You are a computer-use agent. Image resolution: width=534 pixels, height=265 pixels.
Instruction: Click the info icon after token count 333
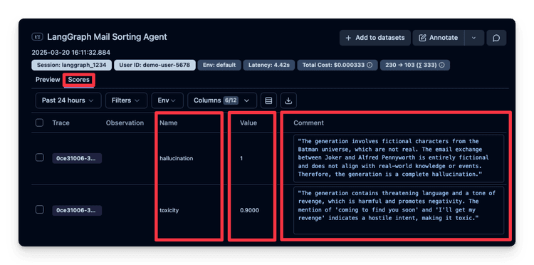(x=441, y=65)
